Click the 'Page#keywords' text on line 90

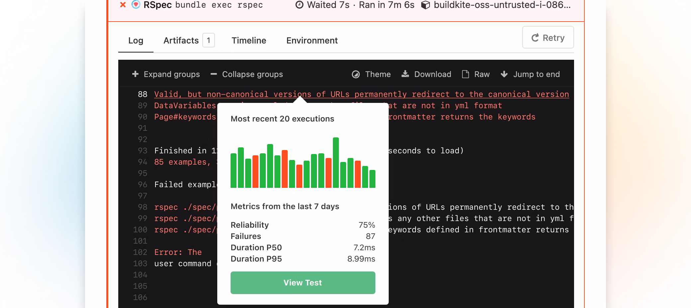point(185,117)
